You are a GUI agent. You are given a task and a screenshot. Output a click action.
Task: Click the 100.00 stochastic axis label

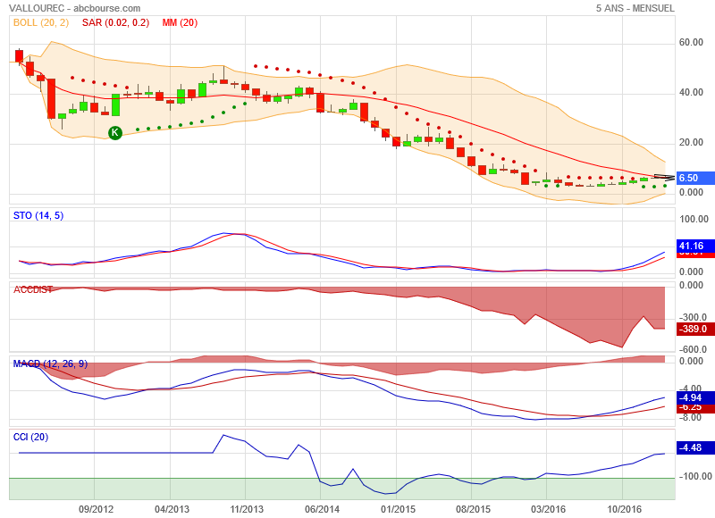pyautogui.click(x=694, y=219)
